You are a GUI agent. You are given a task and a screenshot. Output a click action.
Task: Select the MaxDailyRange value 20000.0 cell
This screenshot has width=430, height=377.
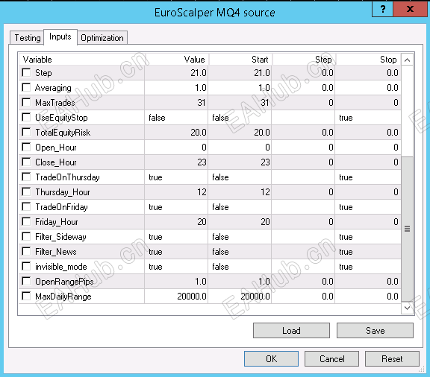176,297
